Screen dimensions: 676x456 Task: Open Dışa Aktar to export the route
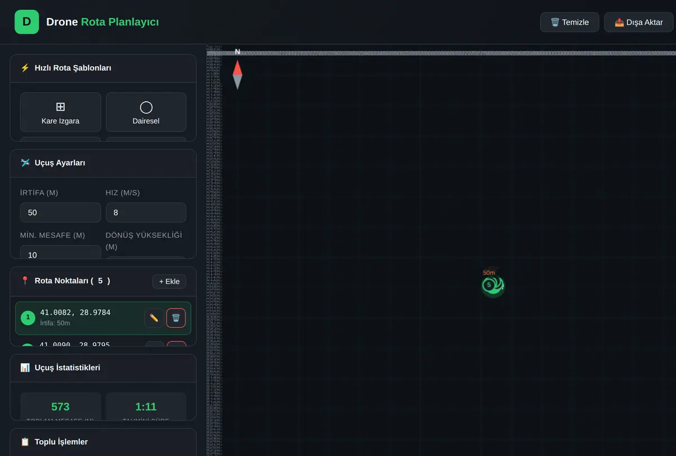click(x=639, y=22)
